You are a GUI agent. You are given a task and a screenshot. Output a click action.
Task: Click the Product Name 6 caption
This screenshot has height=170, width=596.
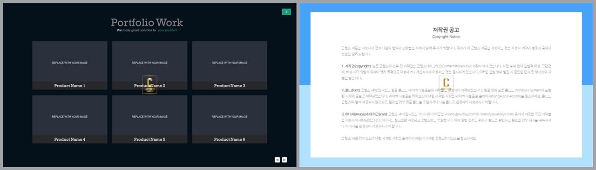230,139
